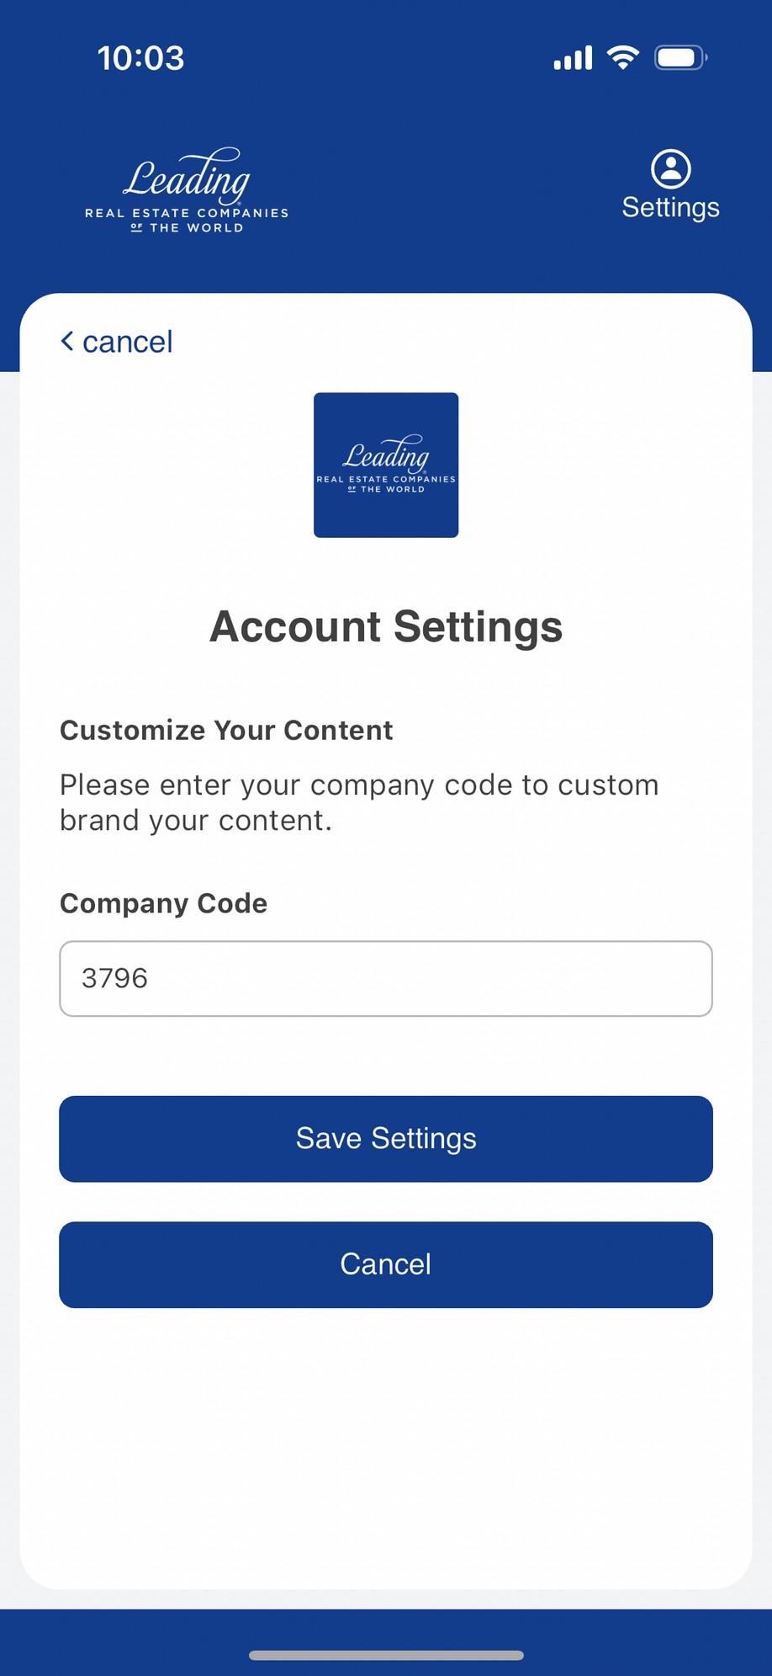Tap the Wi-Fi status icon
The image size is (772, 1676).
622,57
